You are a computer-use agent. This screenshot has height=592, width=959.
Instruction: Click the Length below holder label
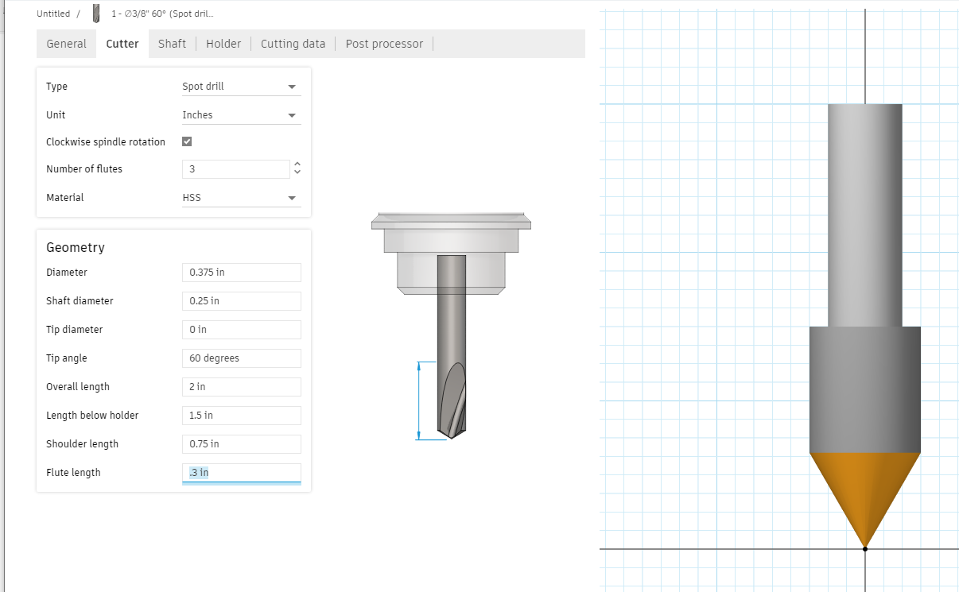(92, 416)
